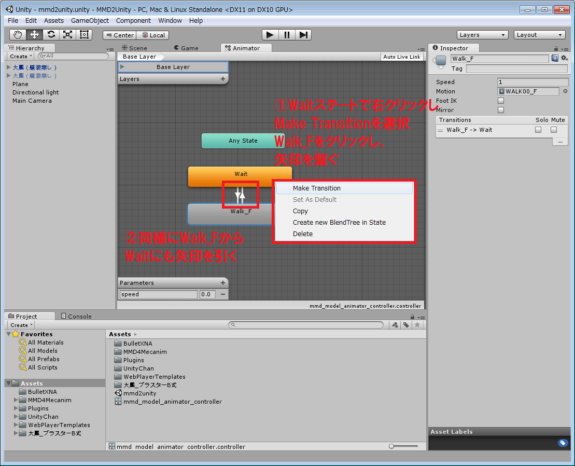The image size is (575, 466).
Task: Open the File menu
Action: point(13,21)
